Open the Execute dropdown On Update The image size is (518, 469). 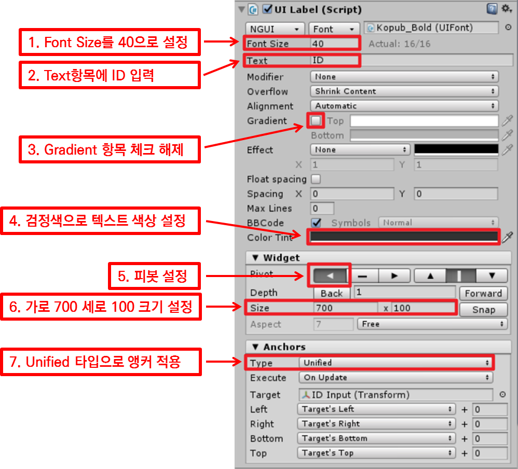coord(396,377)
